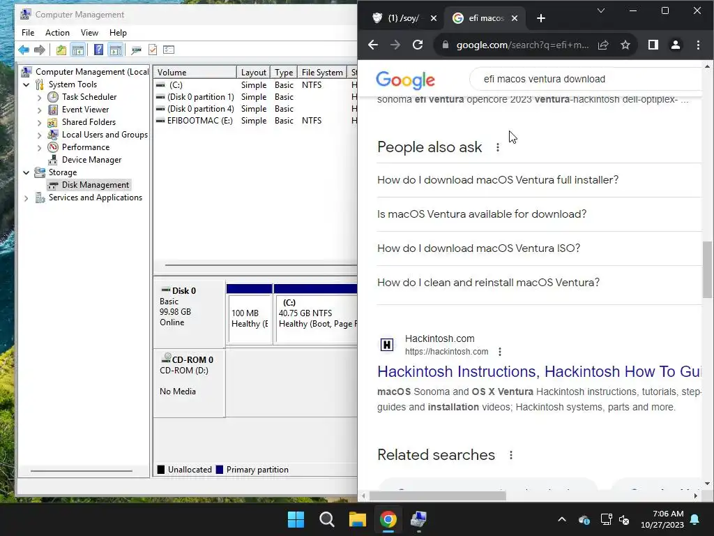Click the blue Help question mark icon
The image size is (714, 536).
coord(98,50)
